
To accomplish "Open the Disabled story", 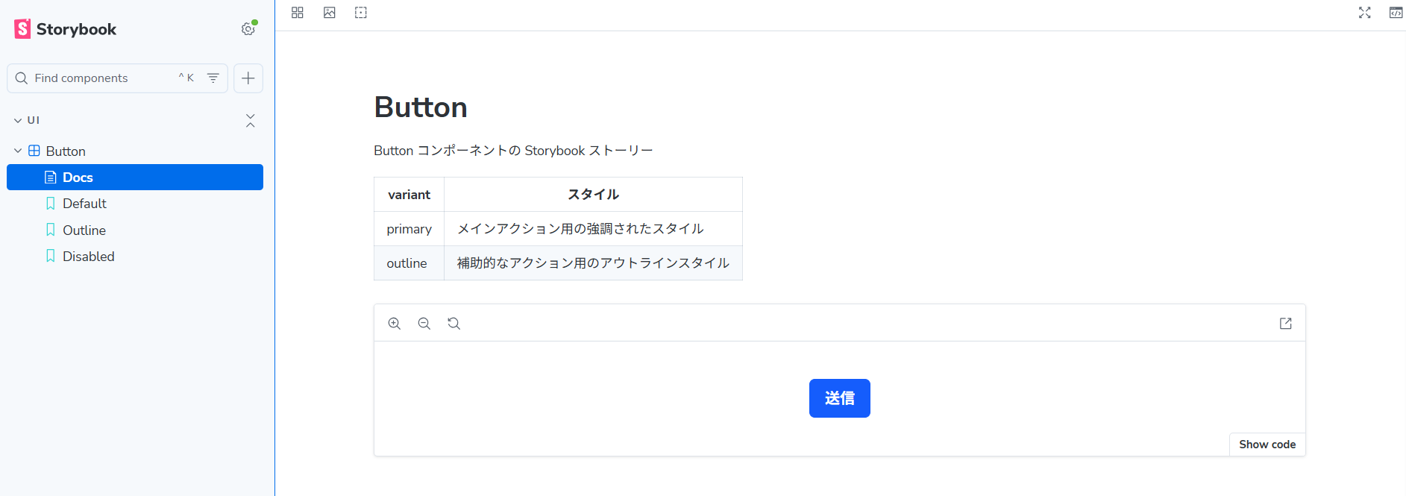I will pyautogui.click(x=88, y=257).
